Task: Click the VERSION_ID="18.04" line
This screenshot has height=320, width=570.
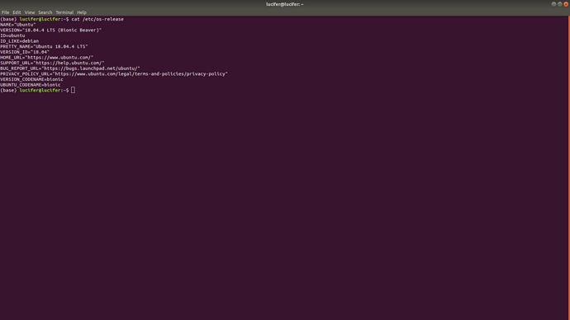Action: 25,52
